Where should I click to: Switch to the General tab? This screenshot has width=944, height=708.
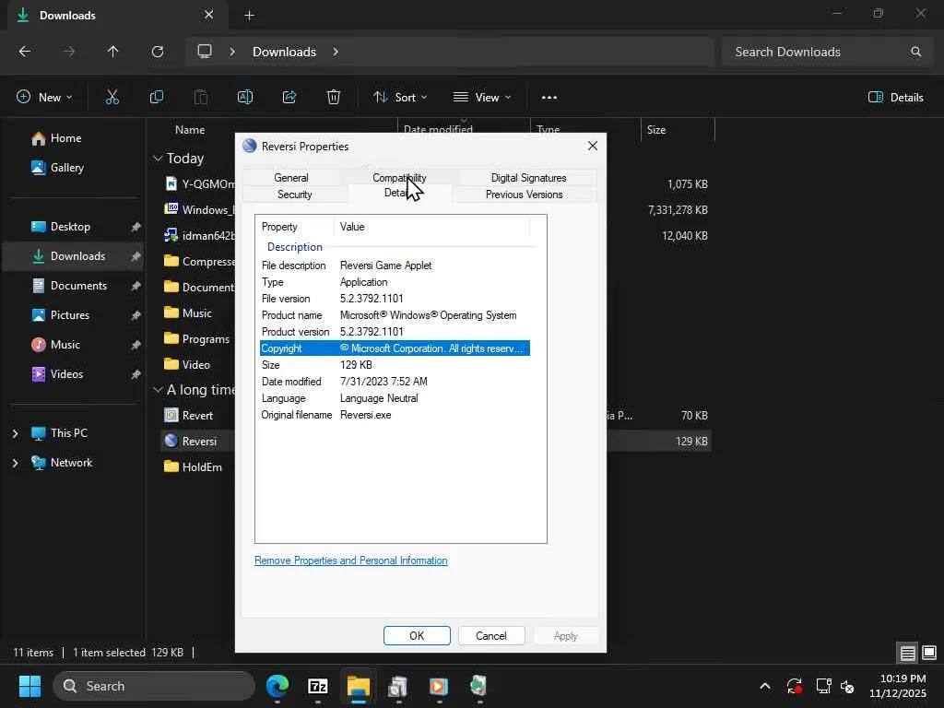coord(290,178)
